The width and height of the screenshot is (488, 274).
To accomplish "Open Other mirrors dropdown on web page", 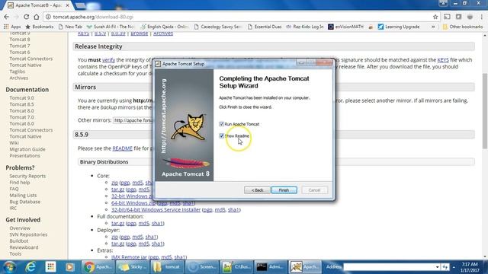I will (133, 120).
